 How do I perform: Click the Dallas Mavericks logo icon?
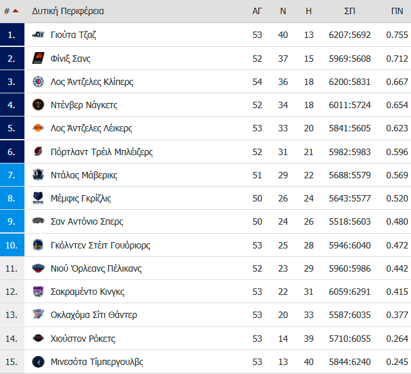[38, 175]
